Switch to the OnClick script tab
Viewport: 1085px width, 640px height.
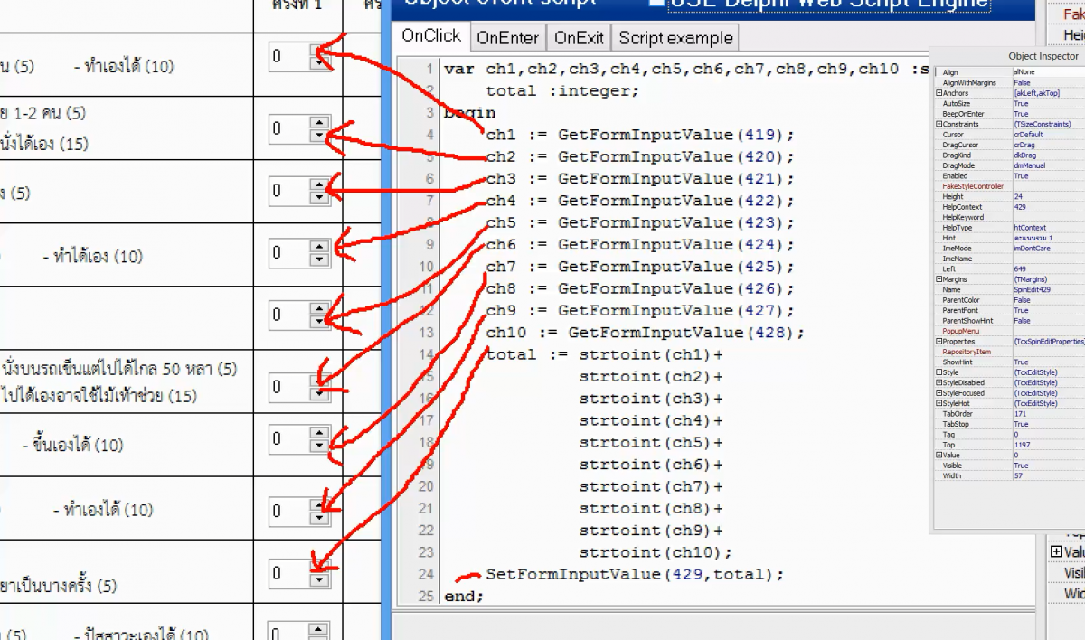point(431,36)
